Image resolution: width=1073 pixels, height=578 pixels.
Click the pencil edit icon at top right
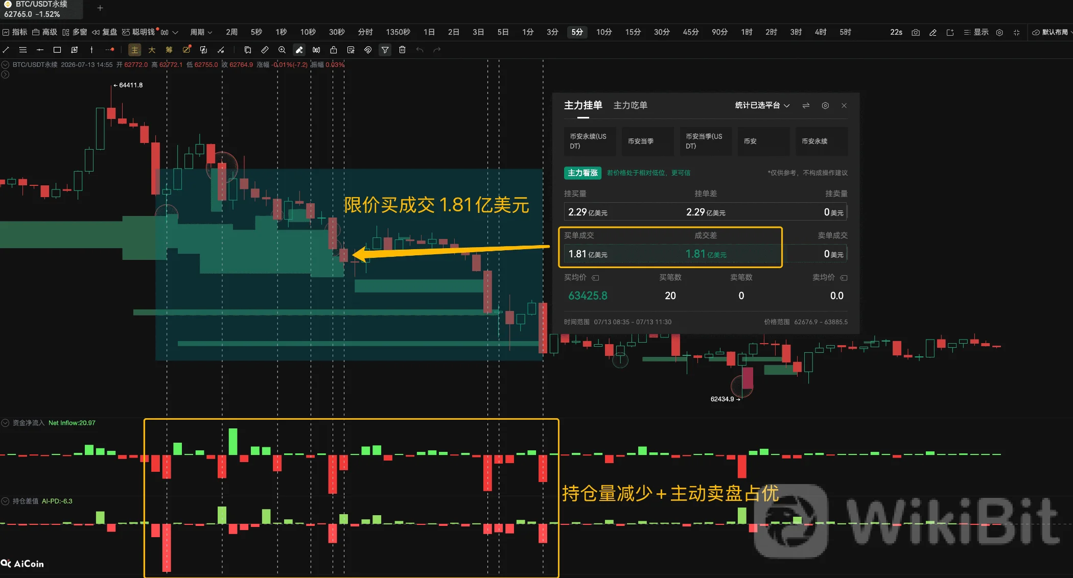click(x=933, y=32)
